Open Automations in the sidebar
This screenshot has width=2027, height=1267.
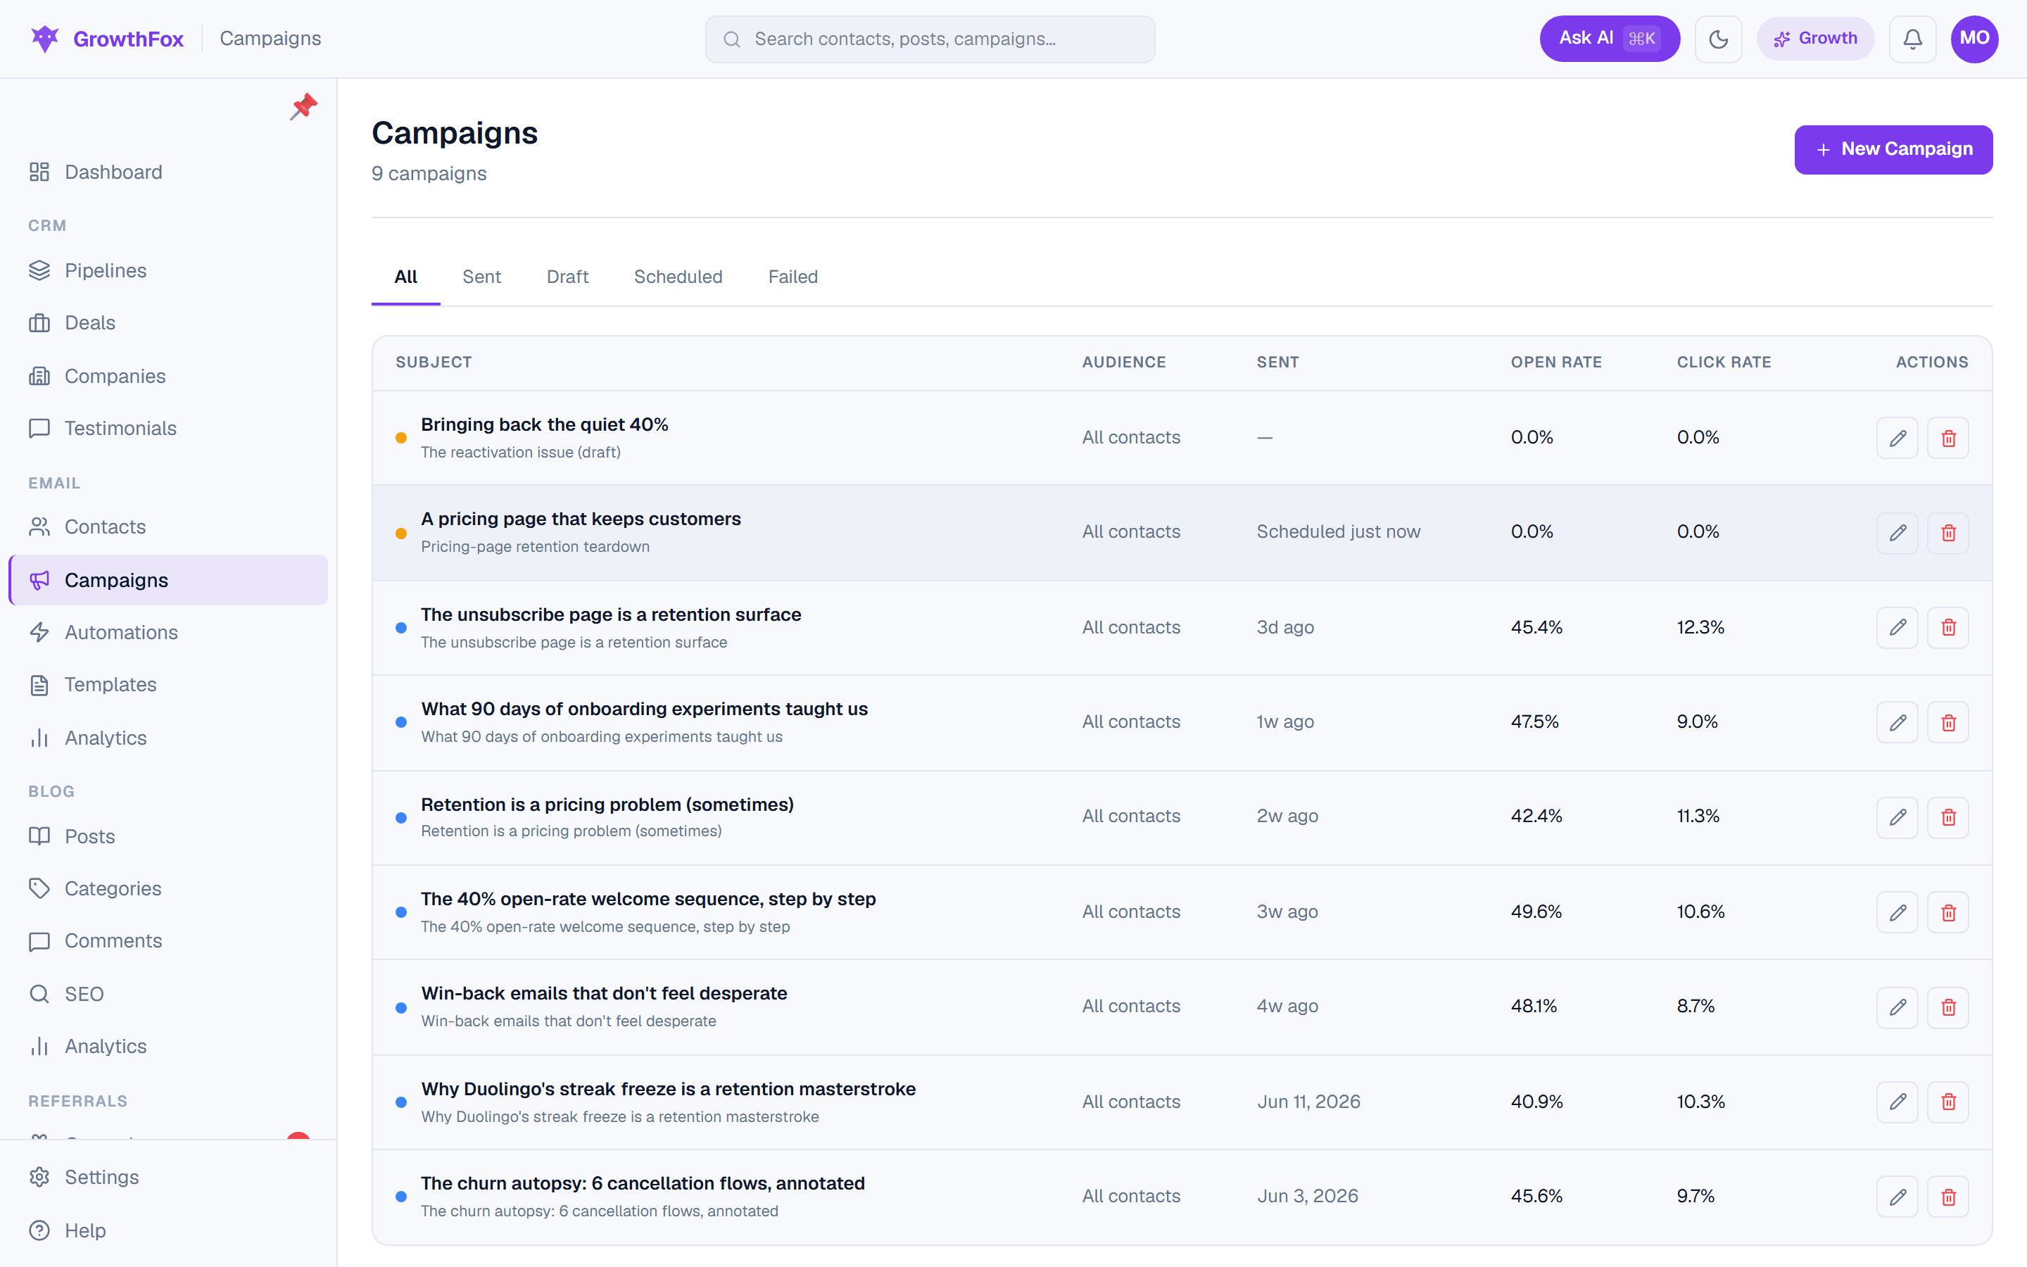(x=168, y=632)
